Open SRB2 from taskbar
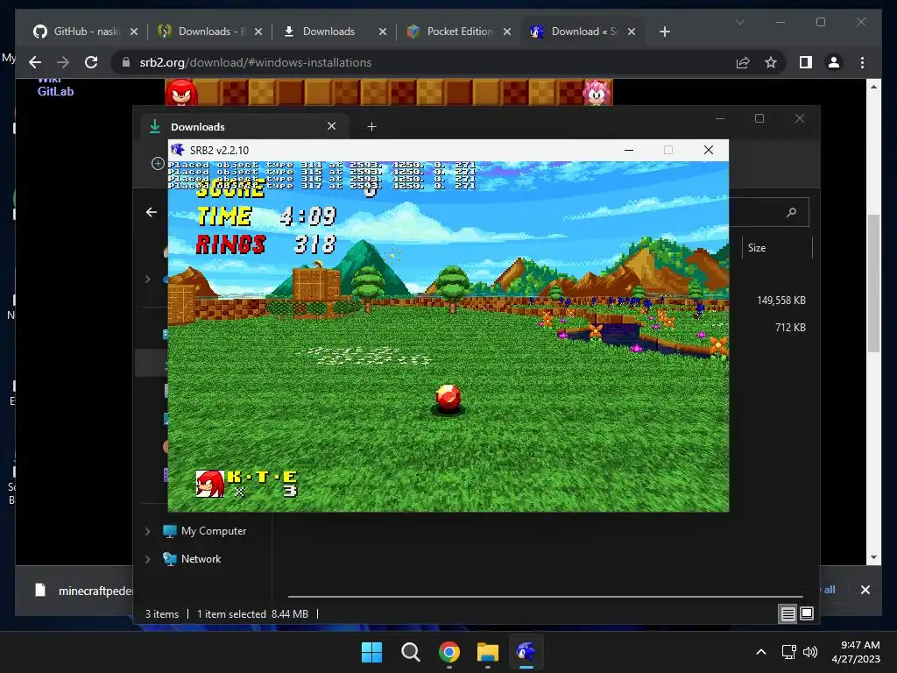The width and height of the screenshot is (897, 673). [x=526, y=652]
